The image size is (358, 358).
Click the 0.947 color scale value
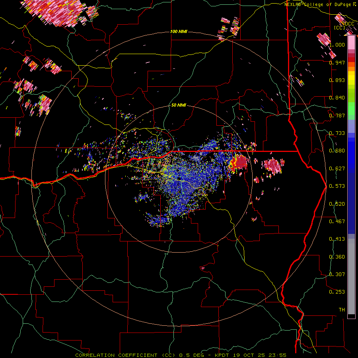pos(337,62)
